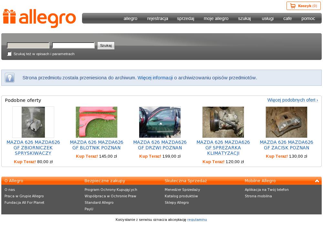
Task: Open pomoc in the navigation bar
Action: [x=308, y=18]
